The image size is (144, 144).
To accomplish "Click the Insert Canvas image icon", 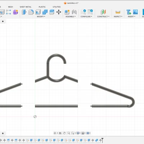I will point(135,12).
